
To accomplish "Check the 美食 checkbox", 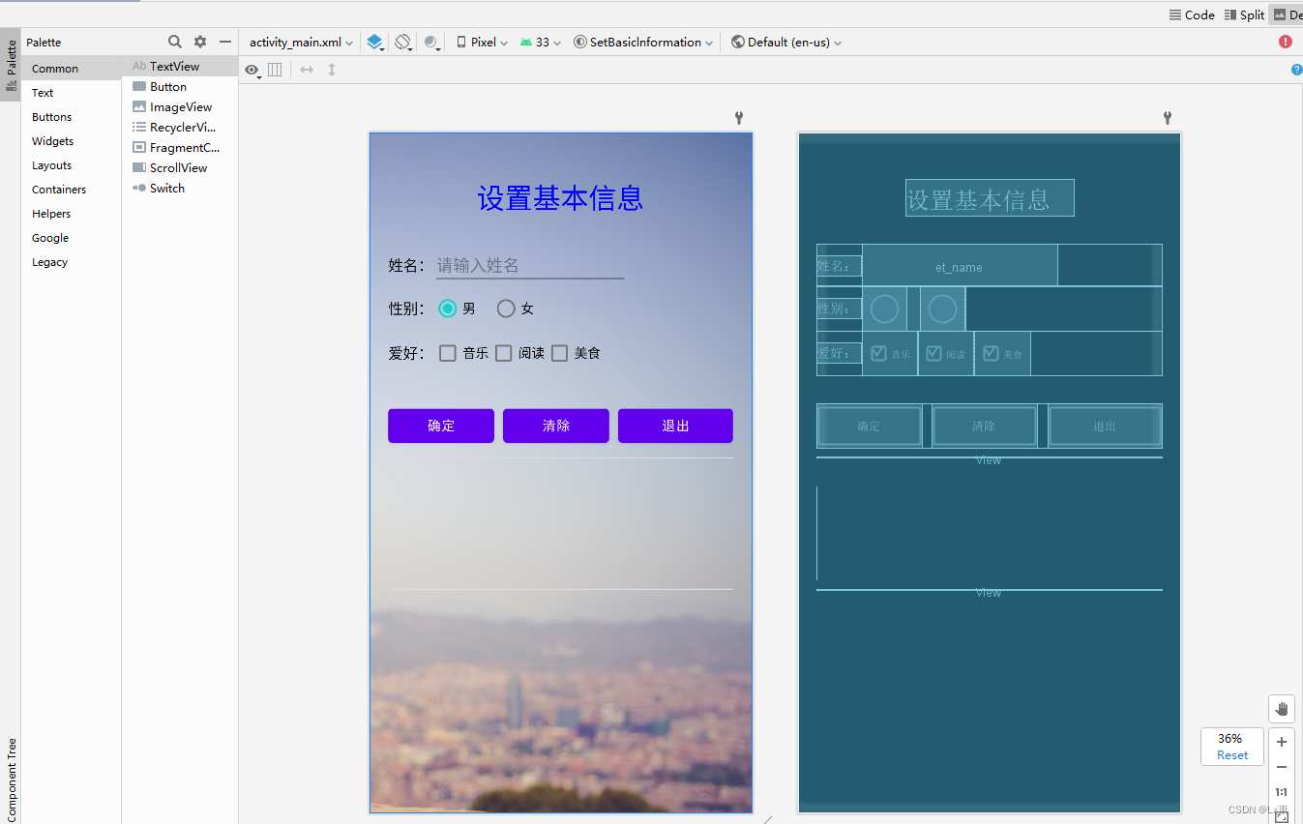I will 559,353.
